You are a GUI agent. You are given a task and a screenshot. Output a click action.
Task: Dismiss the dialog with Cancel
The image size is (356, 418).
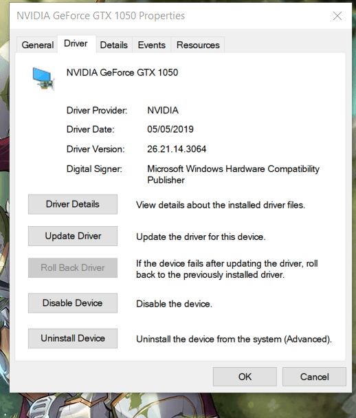coord(315,377)
